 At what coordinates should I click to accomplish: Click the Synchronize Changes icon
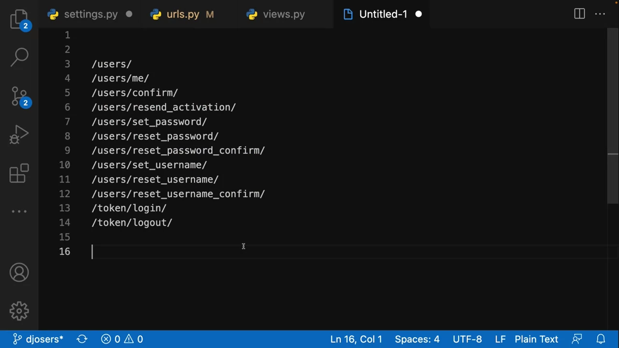pyautogui.click(x=82, y=339)
